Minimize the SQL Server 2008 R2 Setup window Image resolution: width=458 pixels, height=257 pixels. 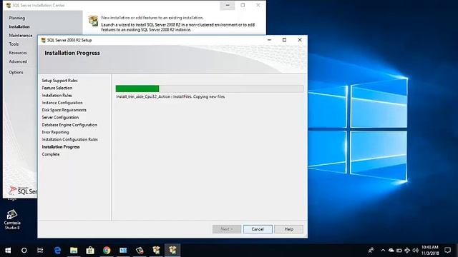(269, 40)
